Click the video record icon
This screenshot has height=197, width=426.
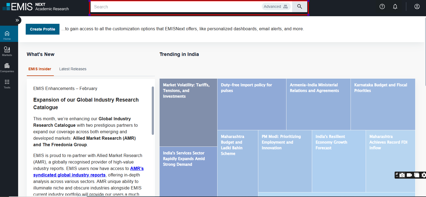pos(409,175)
